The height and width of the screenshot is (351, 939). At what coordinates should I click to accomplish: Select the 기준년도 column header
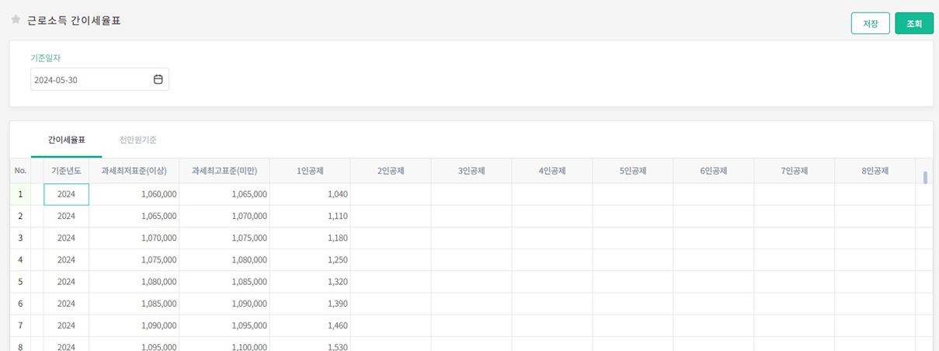[x=66, y=171]
